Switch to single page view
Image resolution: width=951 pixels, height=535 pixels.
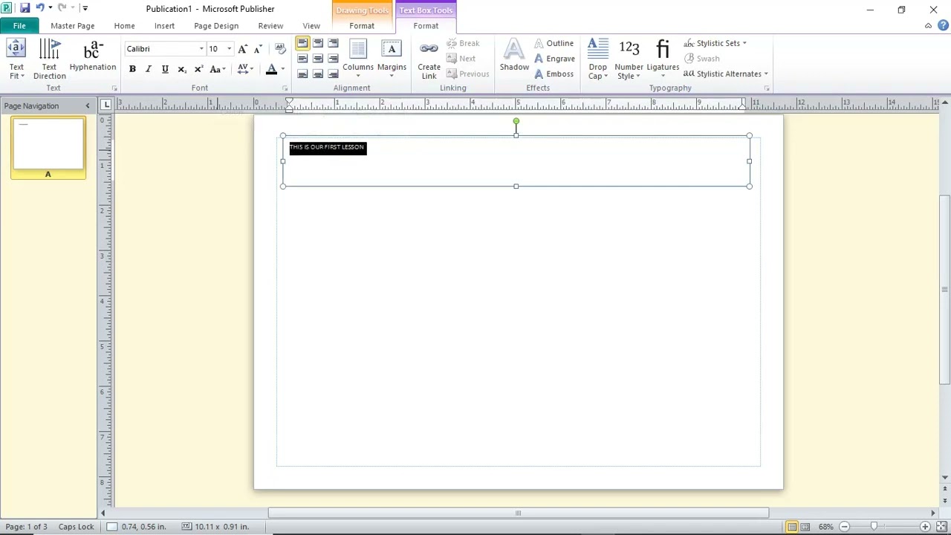point(792,527)
